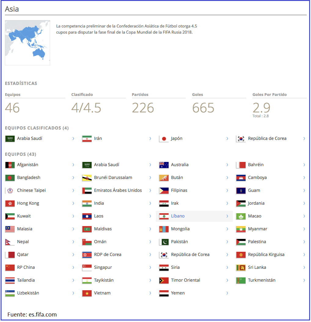Open the Timor Oriental link
Screen dimensions: 311x322
185,280
